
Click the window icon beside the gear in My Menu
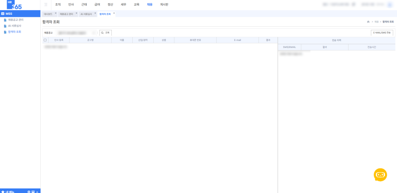(33, 191)
